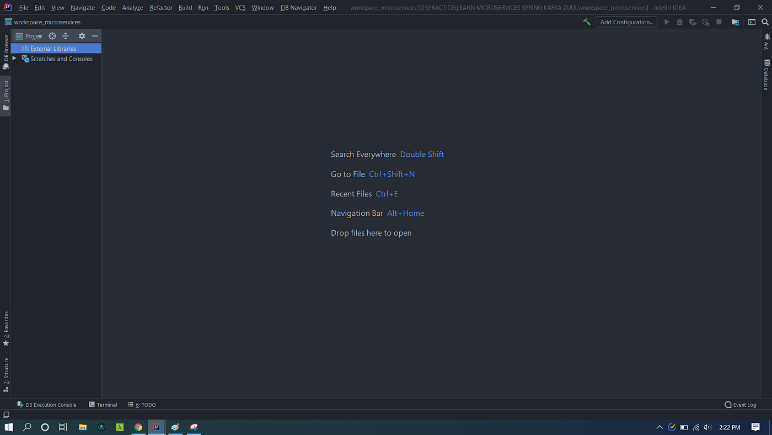Click the Wi-Fi network icon in system tray
This screenshot has height=435, width=772.
(x=696, y=427)
